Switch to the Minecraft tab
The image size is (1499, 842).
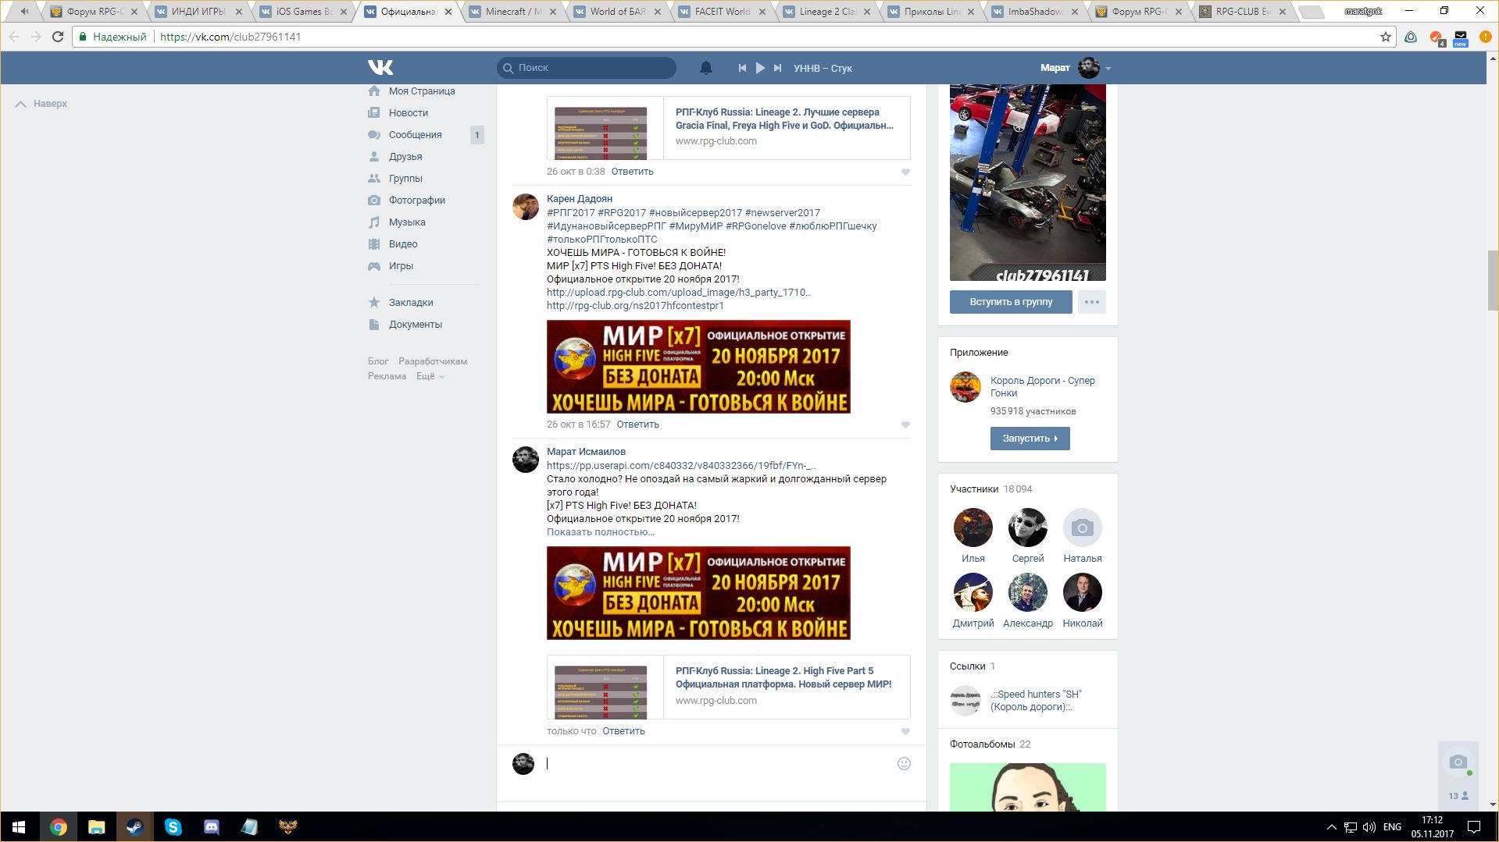(x=513, y=12)
